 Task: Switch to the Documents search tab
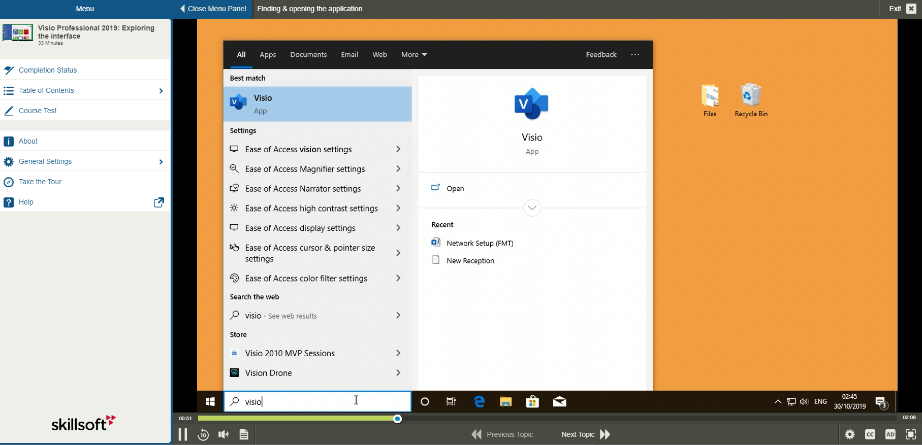pyautogui.click(x=308, y=55)
